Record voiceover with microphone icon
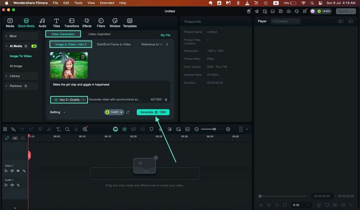Viewport: 360px width, 210px height. (x=160, y=129)
